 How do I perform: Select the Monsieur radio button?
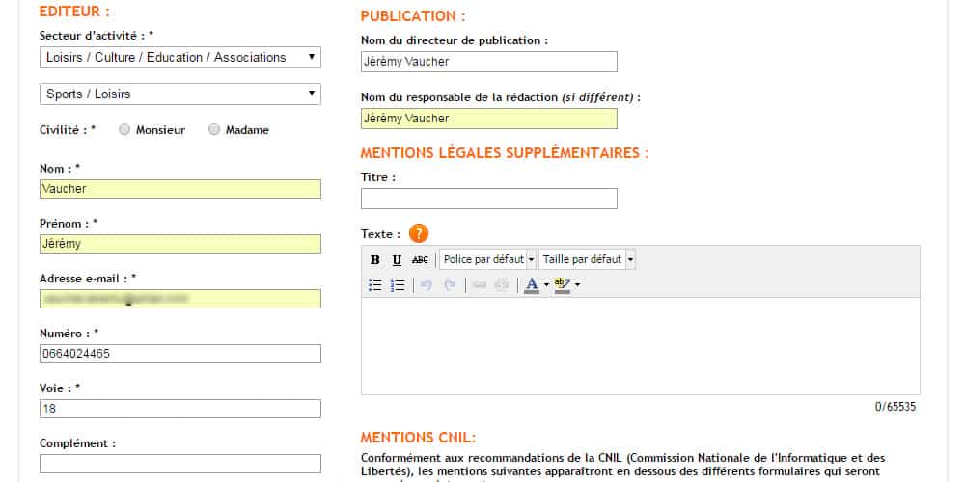pyautogui.click(x=124, y=130)
